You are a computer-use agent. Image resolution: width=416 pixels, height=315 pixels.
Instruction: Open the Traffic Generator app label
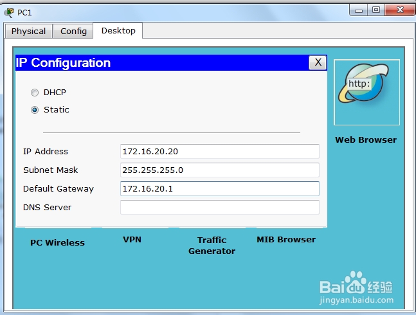(x=212, y=246)
